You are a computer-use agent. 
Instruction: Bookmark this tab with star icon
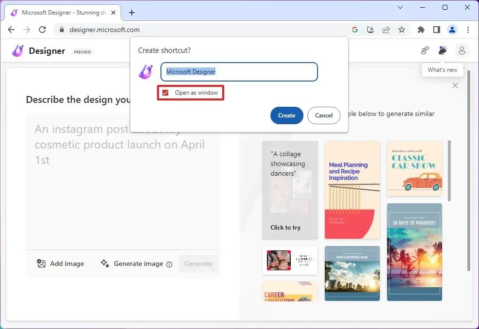coord(402,30)
